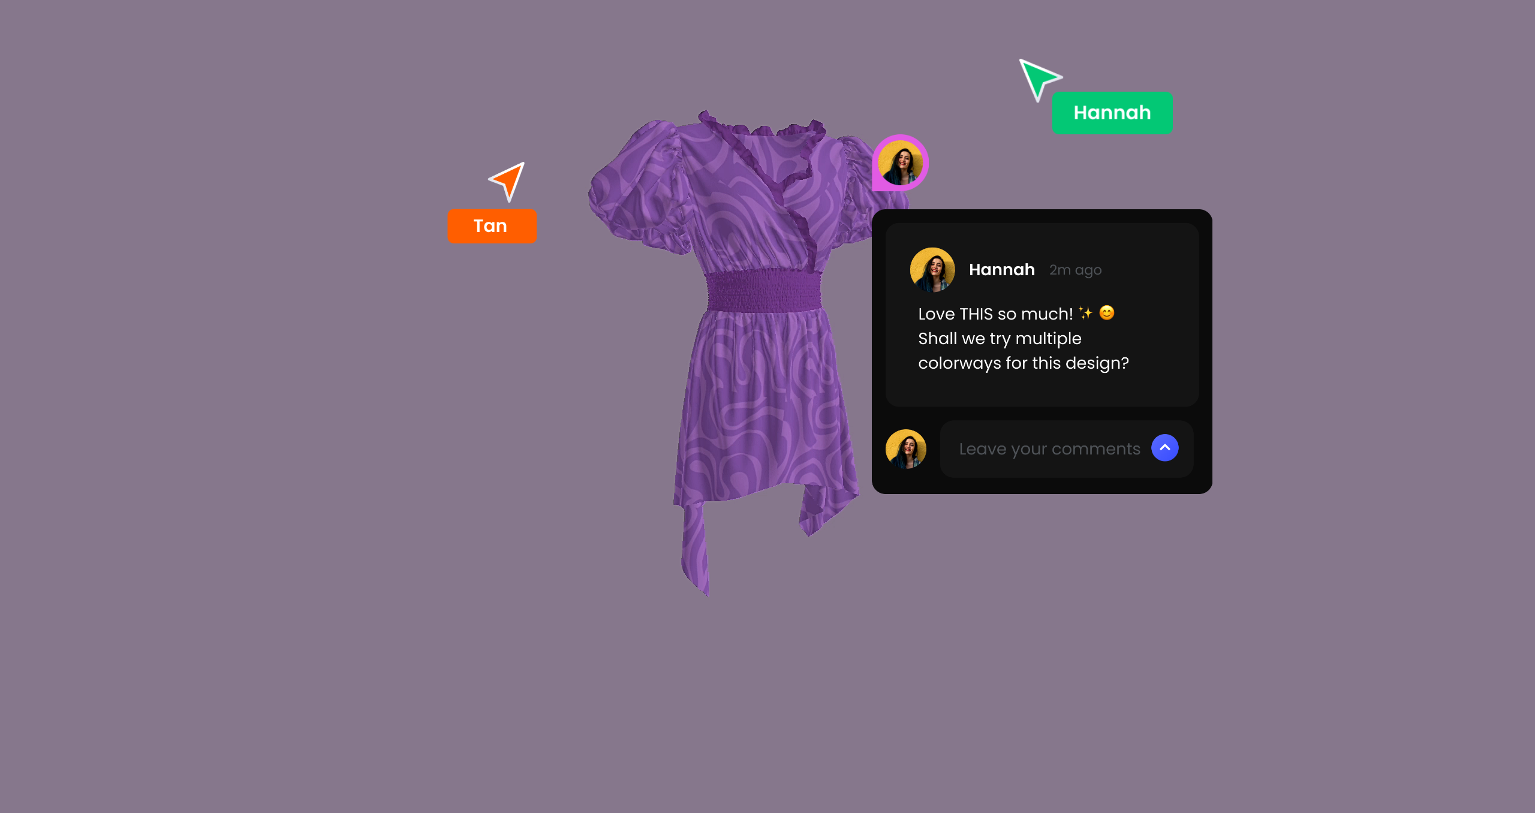Focus the Leave your comments field
Screen dimensions: 1535x813
point(1066,449)
